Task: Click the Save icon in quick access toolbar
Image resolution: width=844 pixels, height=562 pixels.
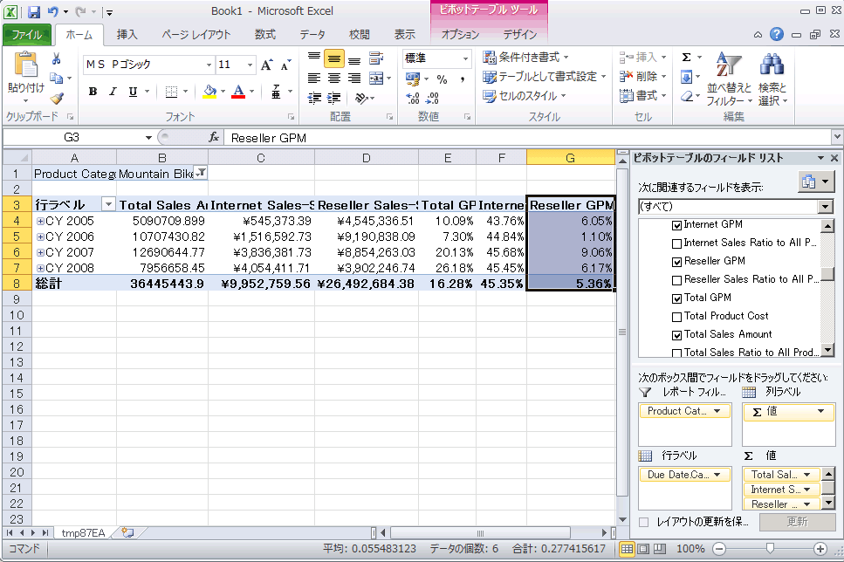Action: coord(34,11)
